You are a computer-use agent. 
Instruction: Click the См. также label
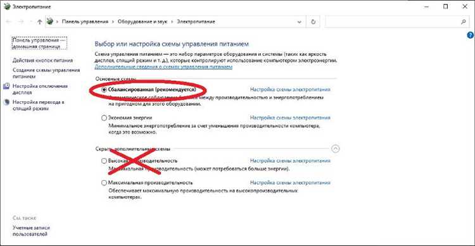[x=24, y=218]
